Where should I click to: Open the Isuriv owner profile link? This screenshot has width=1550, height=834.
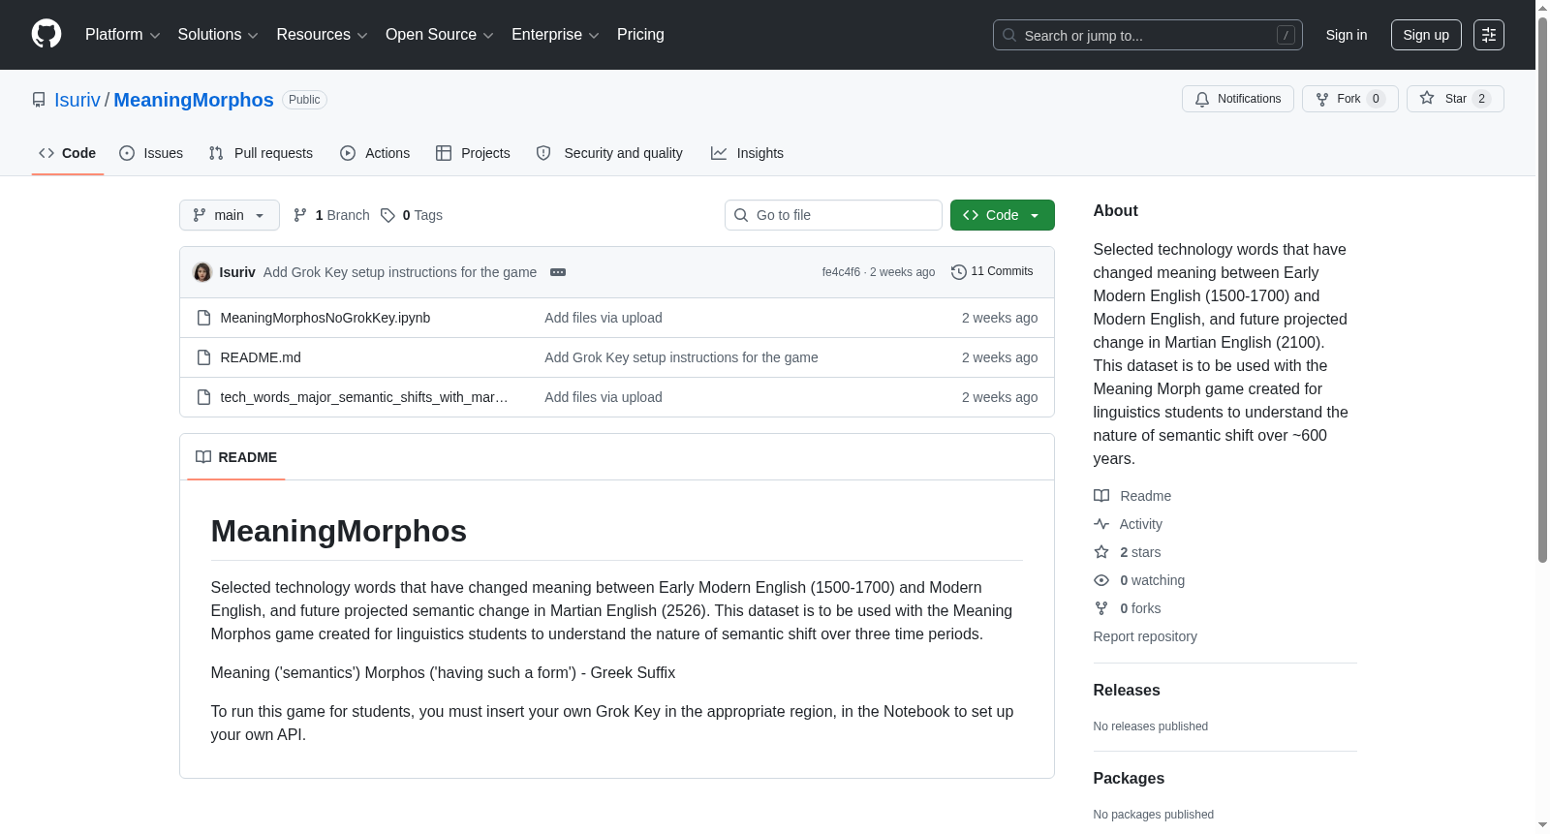coord(77,100)
